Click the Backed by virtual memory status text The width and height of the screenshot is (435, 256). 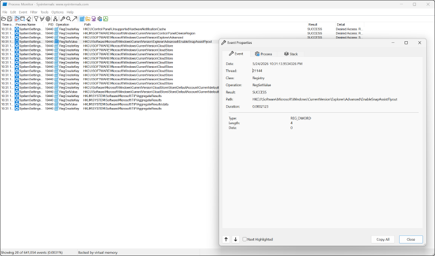pos(98,252)
